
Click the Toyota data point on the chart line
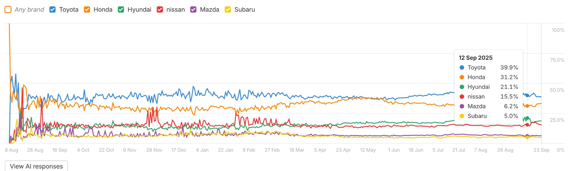click(526, 95)
